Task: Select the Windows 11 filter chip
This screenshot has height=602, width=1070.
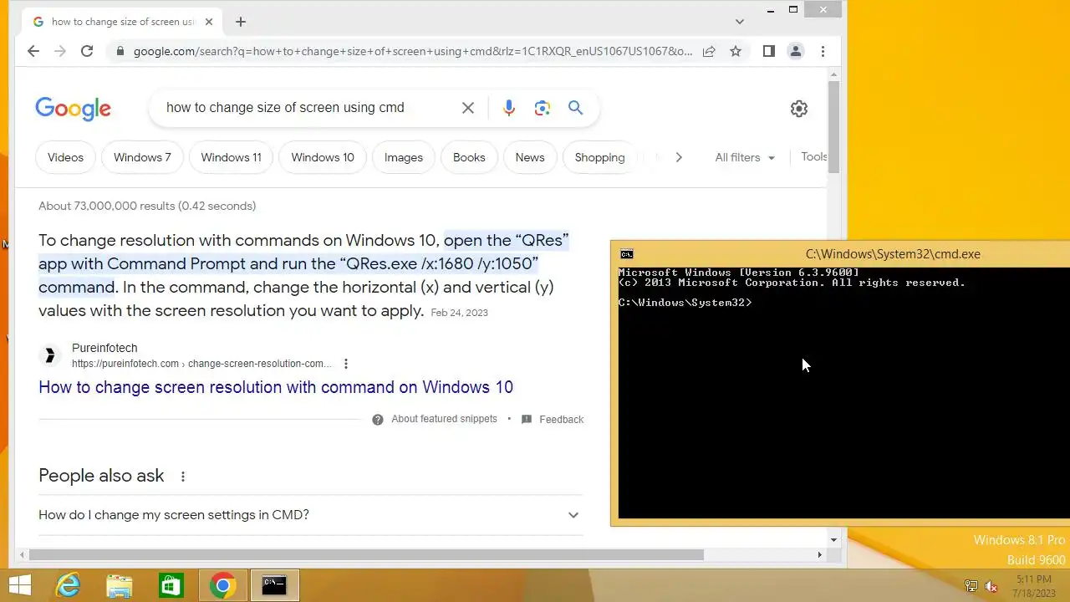Action: 231,157
